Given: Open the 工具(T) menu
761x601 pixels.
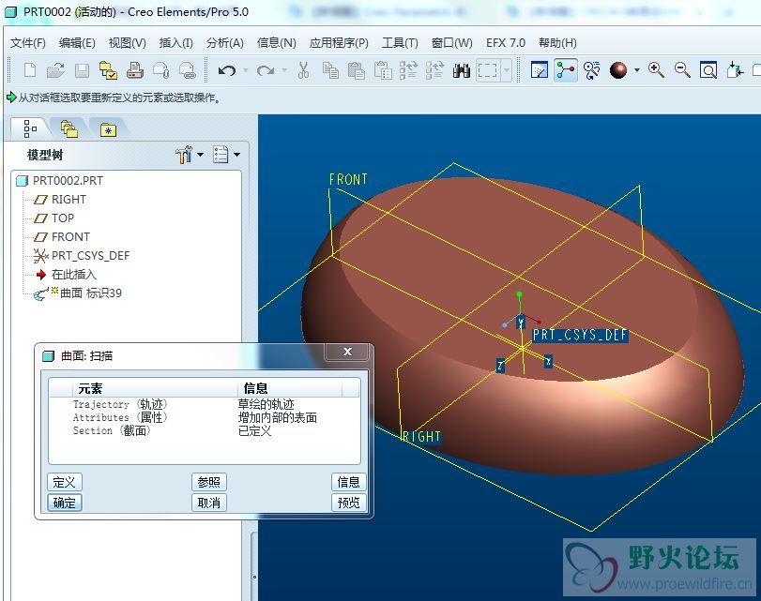Looking at the screenshot, I should (400, 43).
